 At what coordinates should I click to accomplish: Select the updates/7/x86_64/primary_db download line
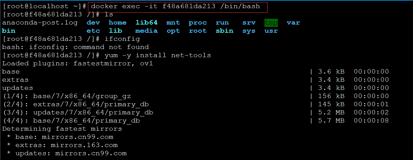pos(195,113)
